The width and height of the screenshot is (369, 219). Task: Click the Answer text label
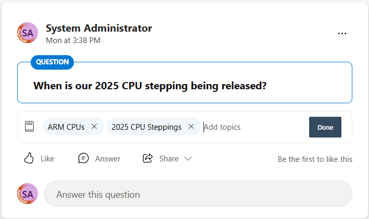point(108,159)
